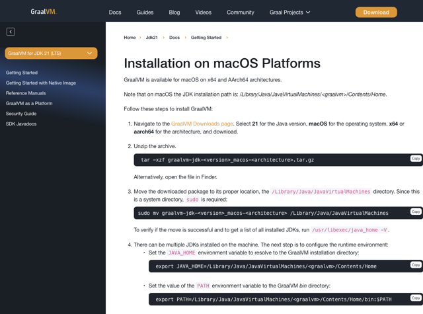Open the GraalVM for JDK 21 (LTS) version dropdown
The height and width of the screenshot is (314, 423).
(51, 53)
